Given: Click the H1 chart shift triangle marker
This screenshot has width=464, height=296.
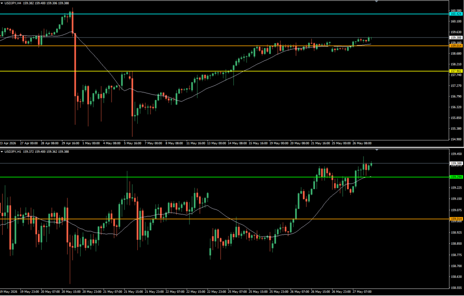Looking at the screenshot, I should 377,150.
